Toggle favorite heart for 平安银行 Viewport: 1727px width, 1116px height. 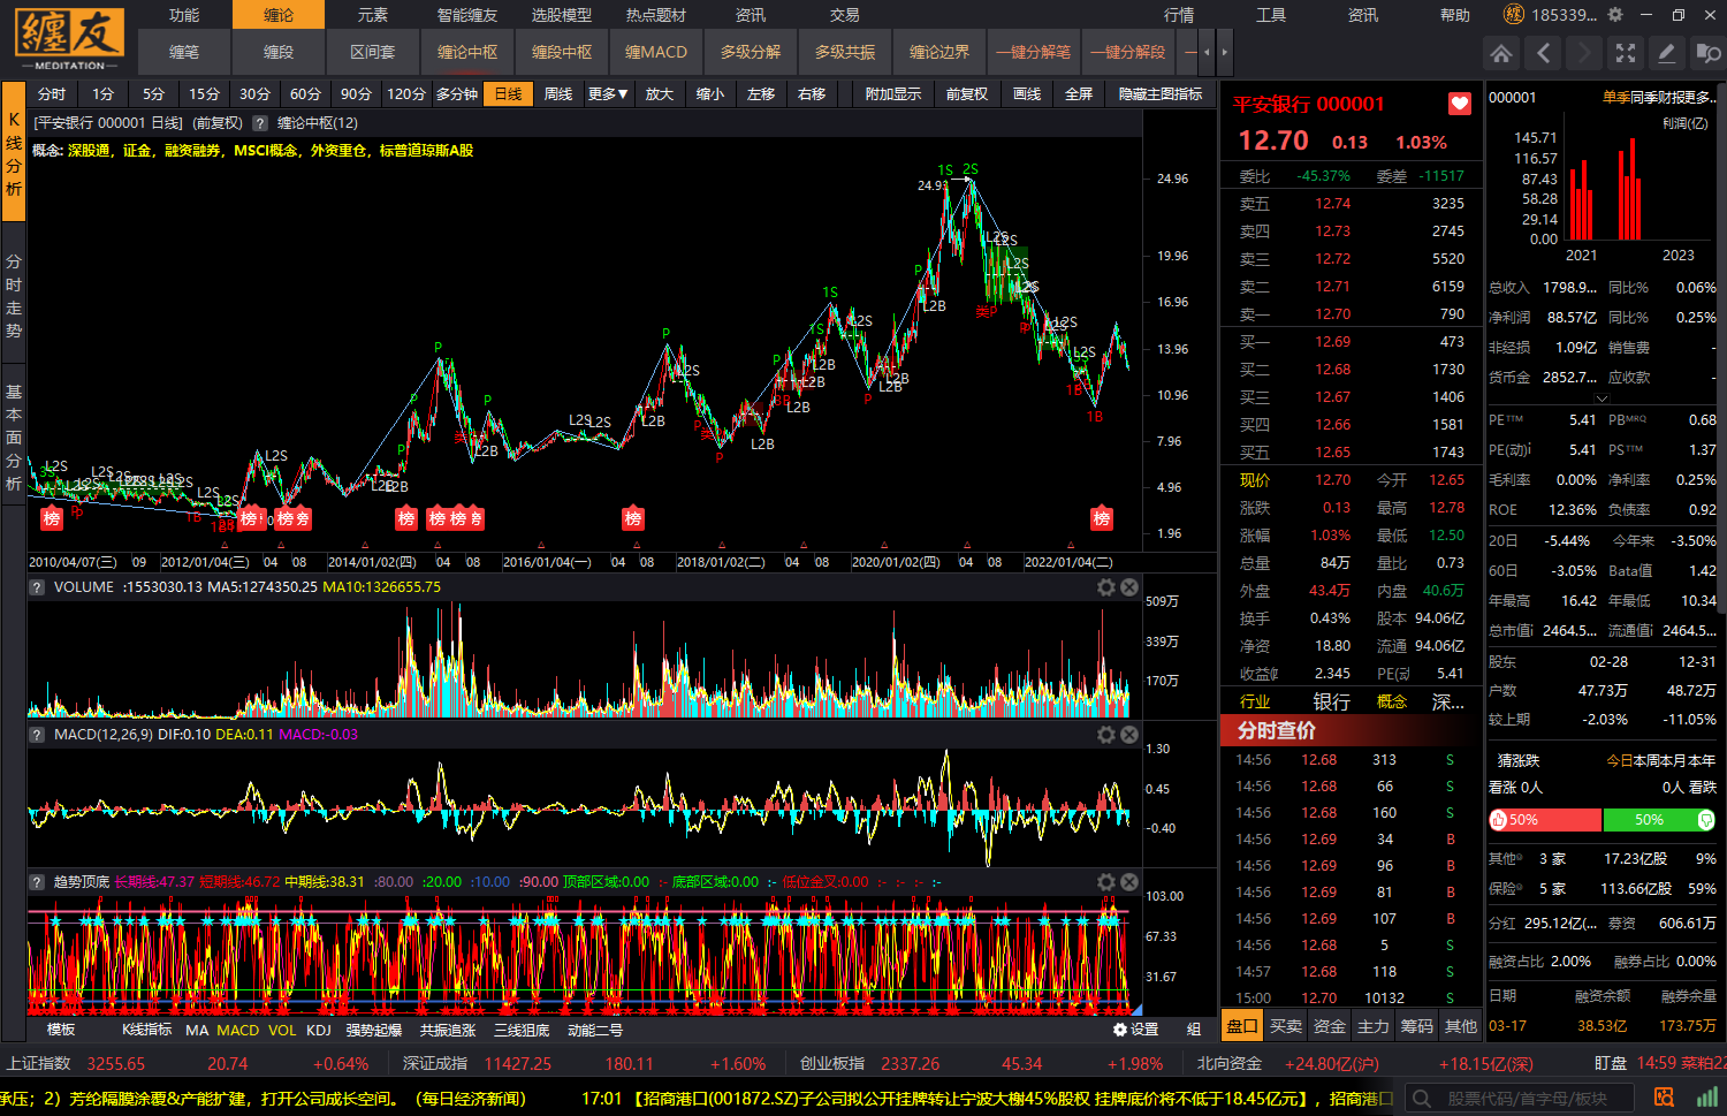click(1459, 104)
